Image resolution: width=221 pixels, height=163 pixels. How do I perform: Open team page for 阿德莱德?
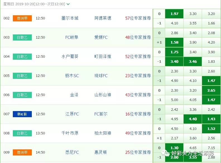point(103,18)
